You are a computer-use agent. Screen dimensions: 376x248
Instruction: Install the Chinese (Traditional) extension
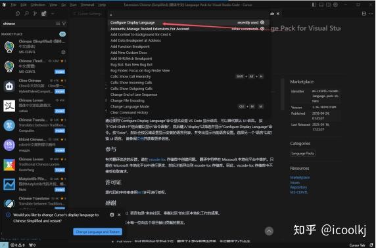(60, 72)
